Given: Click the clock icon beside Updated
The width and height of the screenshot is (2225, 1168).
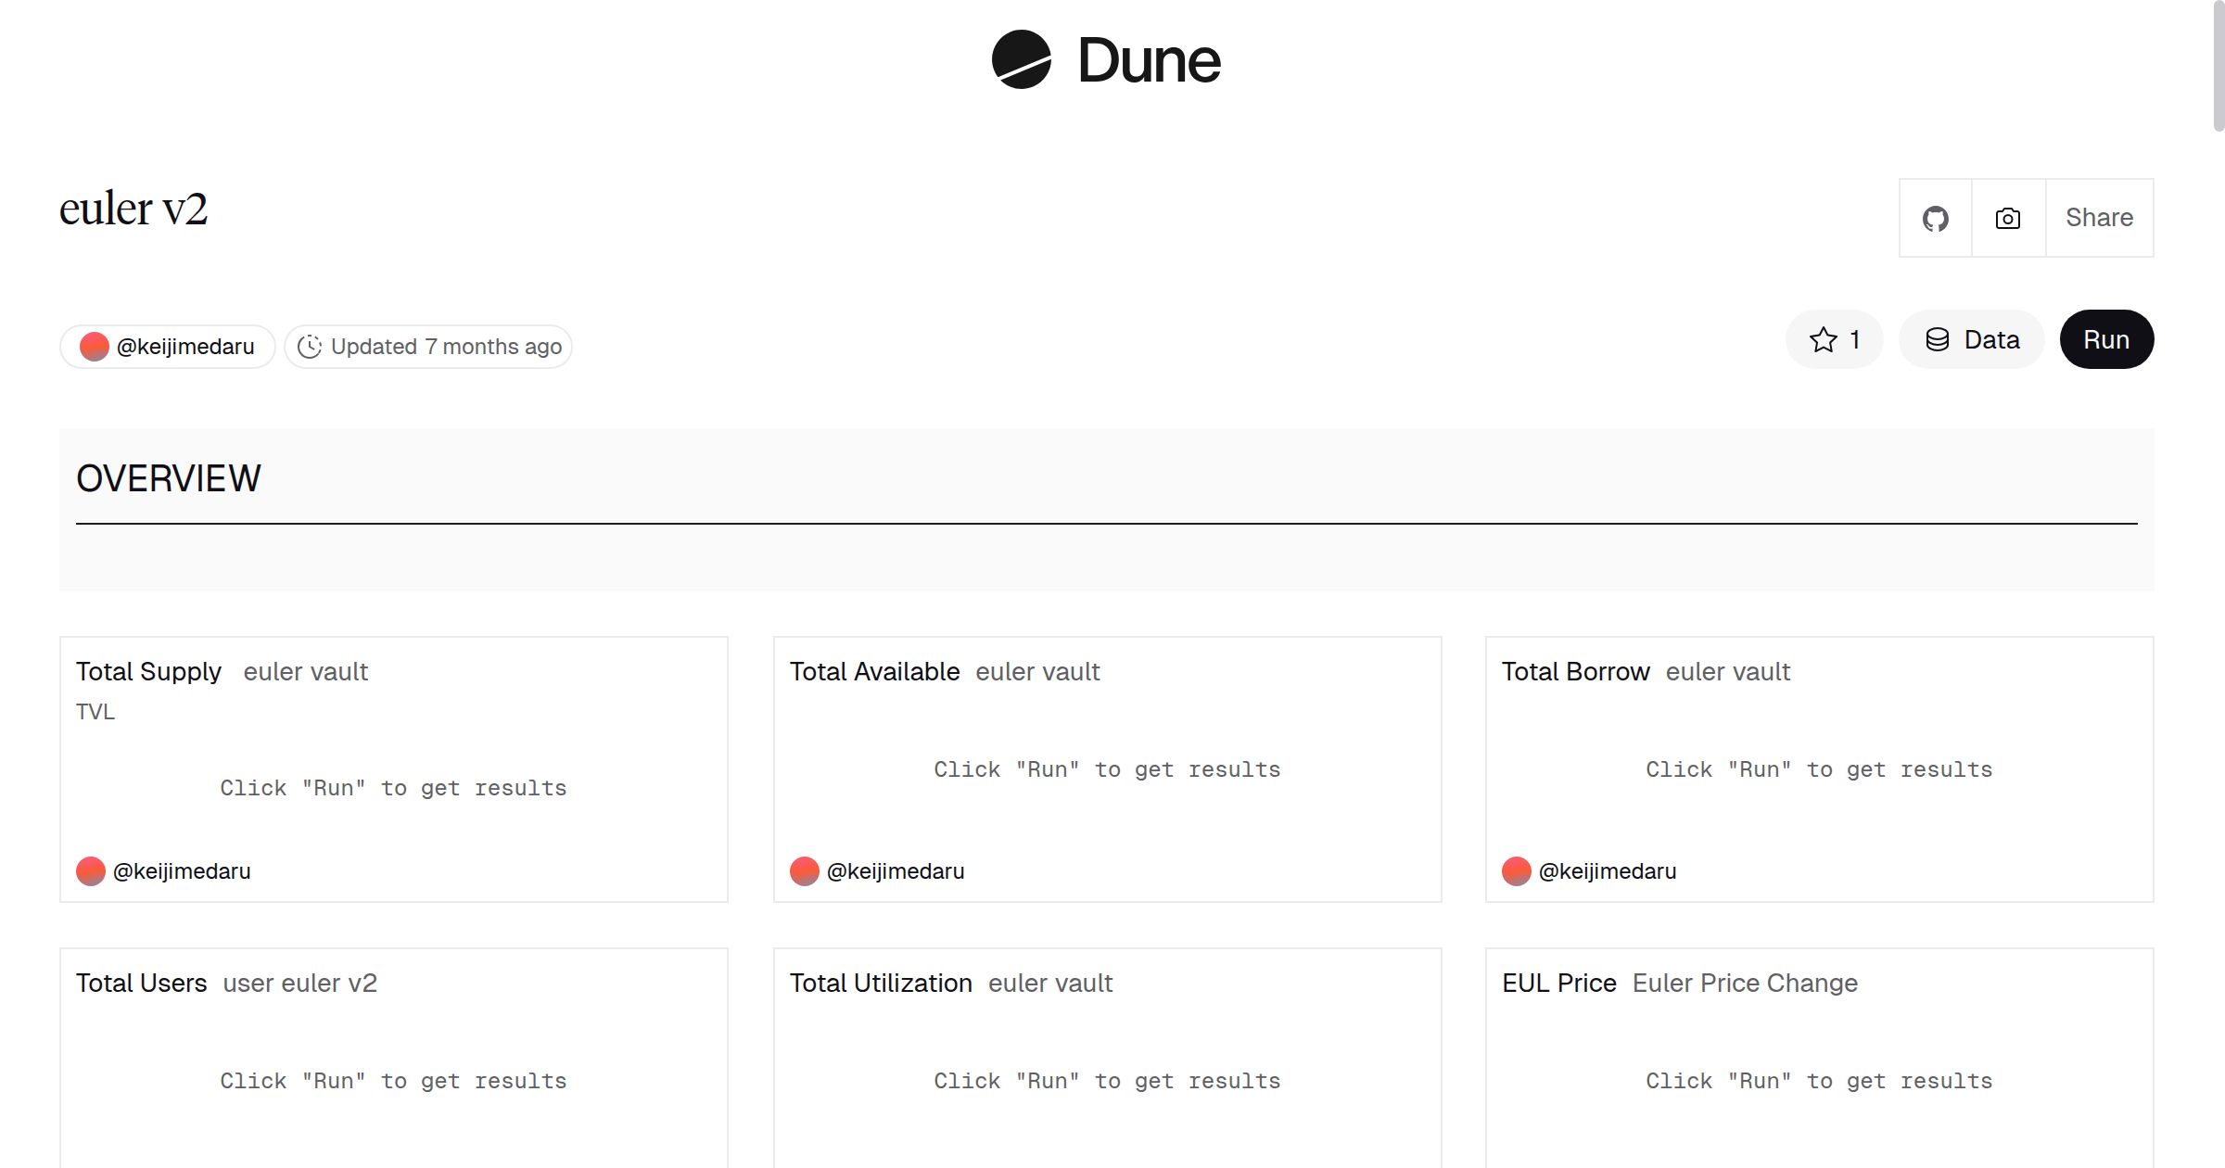Looking at the screenshot, I should click(310, 347).
